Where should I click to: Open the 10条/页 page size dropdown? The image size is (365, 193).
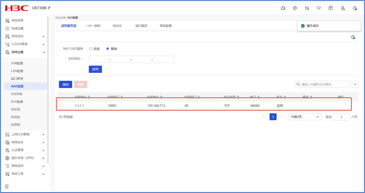click(x=305, y=117)
